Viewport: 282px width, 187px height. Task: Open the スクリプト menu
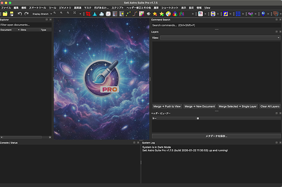[x=117, y=8]
